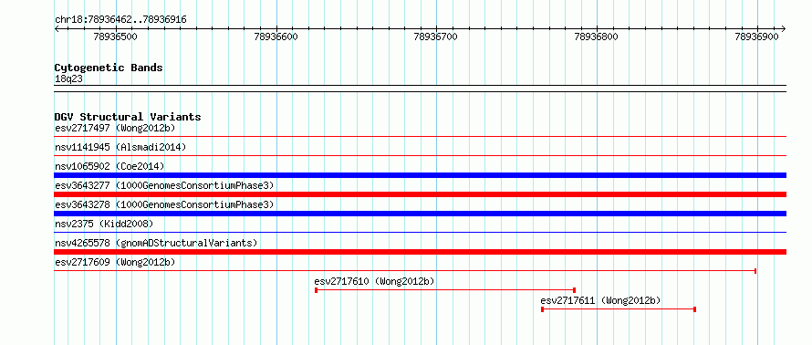The width and height of the screenshot is (812, 345).
Task: Click the thin red esv2717497 variant line
Action: [x=421, y=136]
